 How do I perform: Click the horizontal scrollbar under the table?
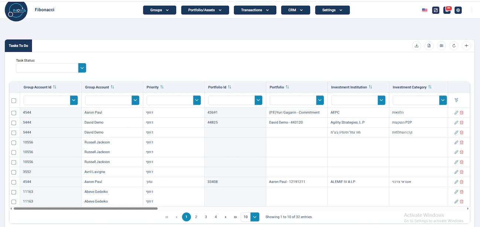[x=85, y=209]
